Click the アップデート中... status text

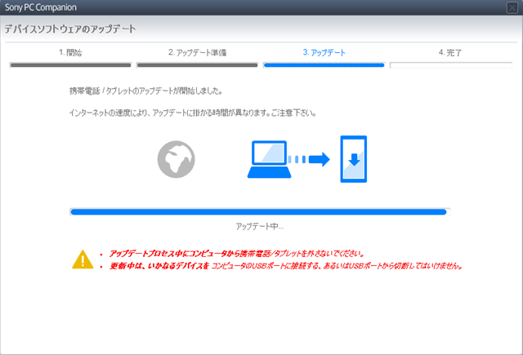tap(260, 226)
